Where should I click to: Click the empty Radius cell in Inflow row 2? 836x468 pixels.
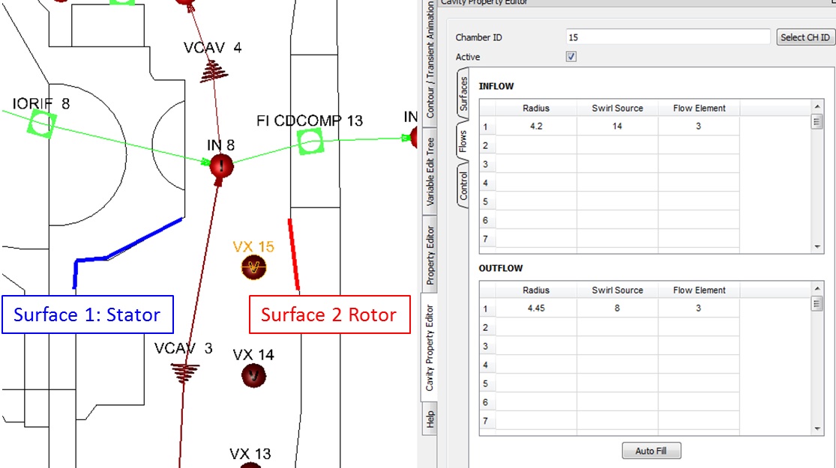[536, 145]
